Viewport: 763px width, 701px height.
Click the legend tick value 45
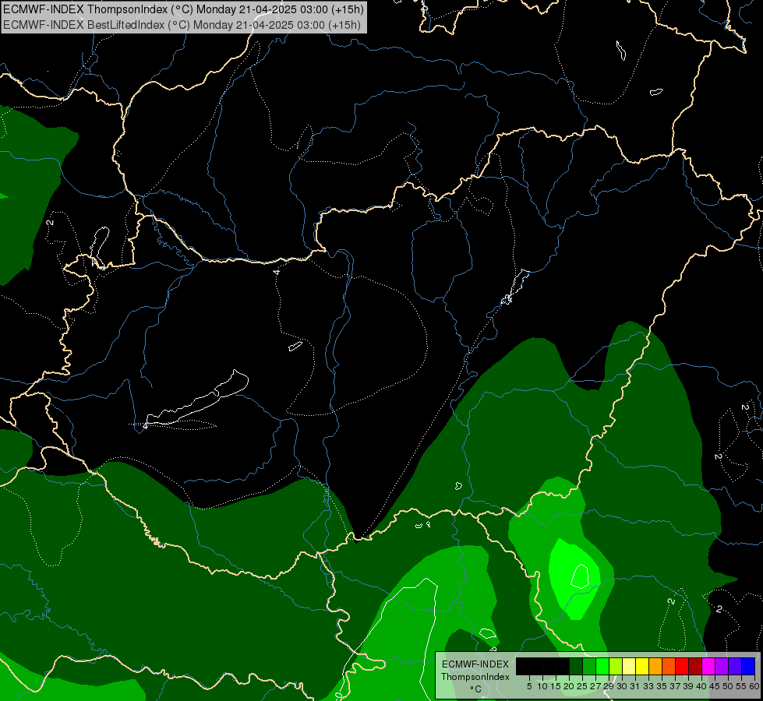[715, 686]
